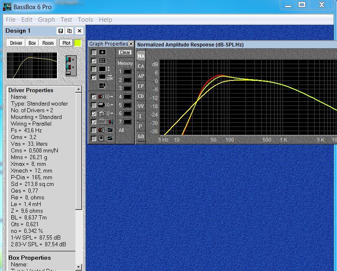Viewport: 337px width, 271px height.
Task: Select Memory slot 7 swatch
Action: (x=127, y=122)
